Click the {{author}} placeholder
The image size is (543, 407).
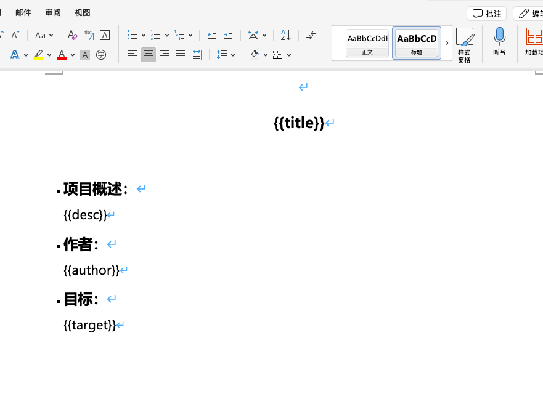pos(91,270)
